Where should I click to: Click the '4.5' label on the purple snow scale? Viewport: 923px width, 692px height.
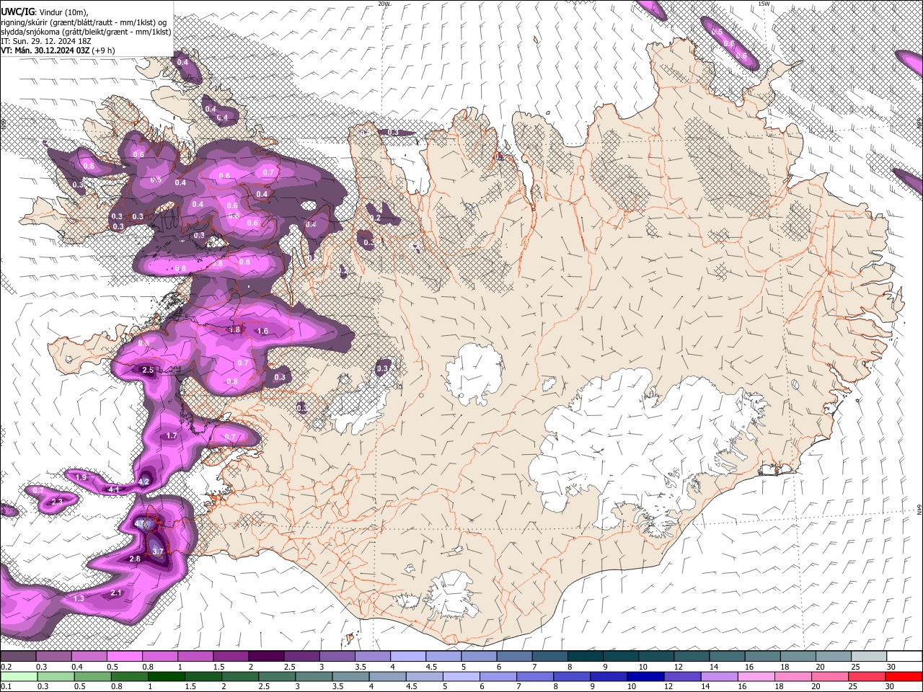(430, 667)
